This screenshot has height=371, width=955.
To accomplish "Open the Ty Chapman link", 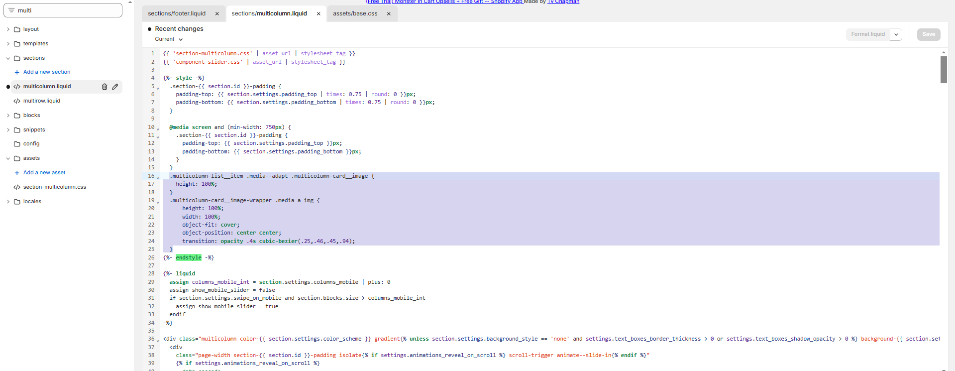I will [x=563, y=2].
